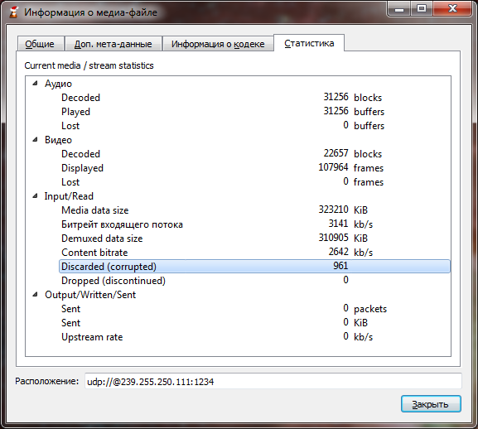Click the value 310905 KiB
The height and width of the screenshot is (429, 478).
point(343,238)
